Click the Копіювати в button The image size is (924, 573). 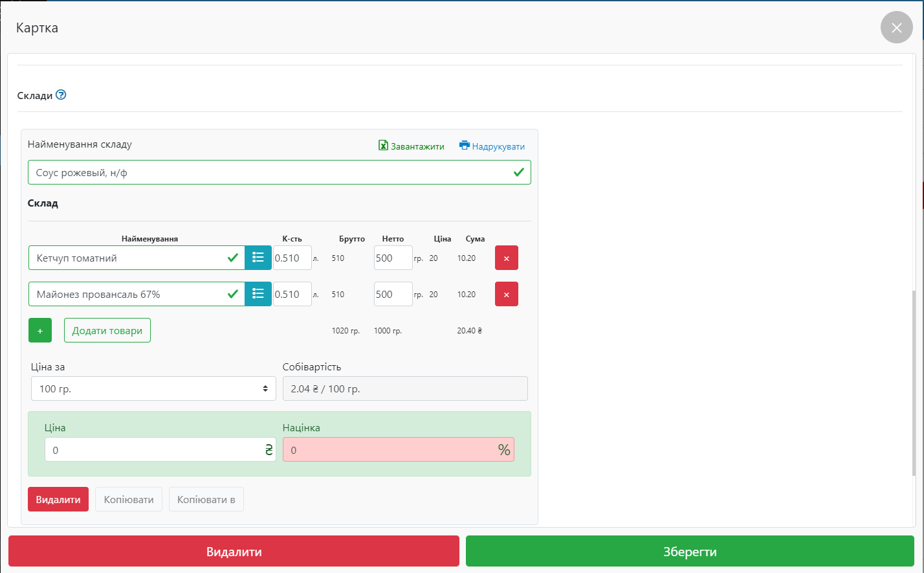[x=206, y=499]
